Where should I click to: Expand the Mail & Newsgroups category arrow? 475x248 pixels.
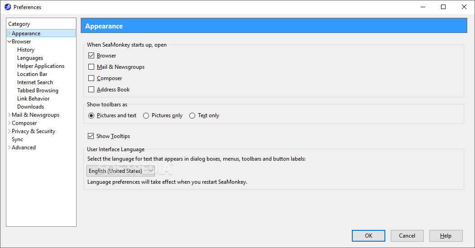tap(10, 115)
